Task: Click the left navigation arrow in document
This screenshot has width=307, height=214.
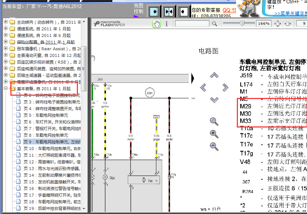Action: pyautogui.click(x=203, y=87)
